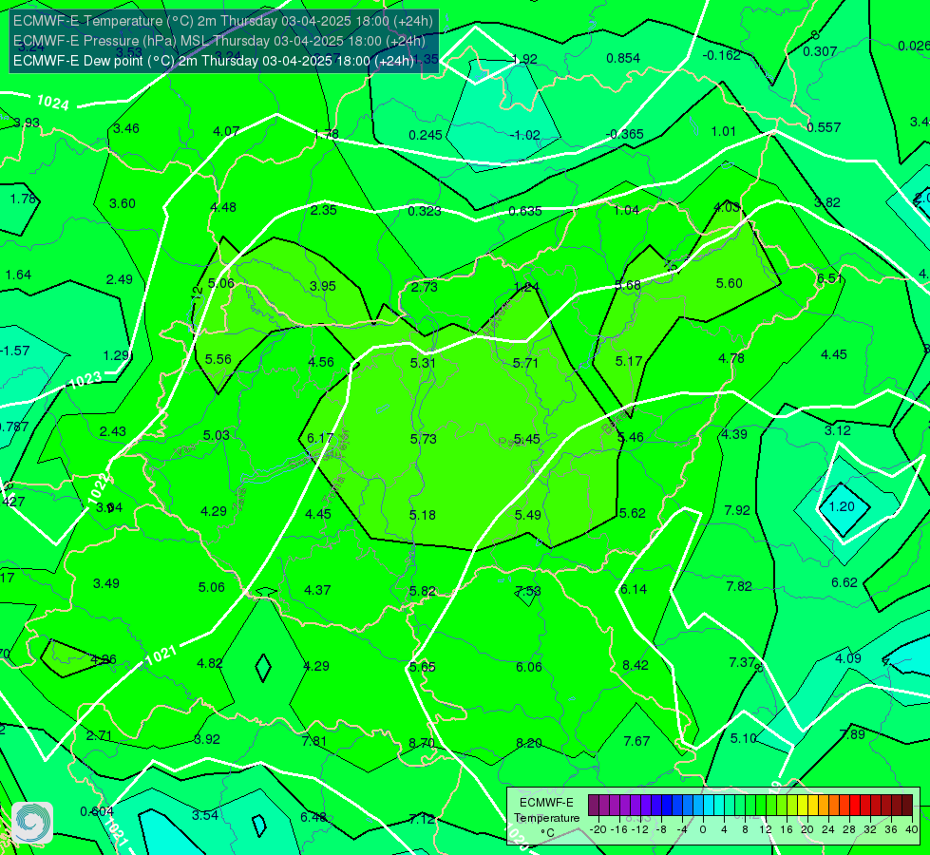Click the 6.17 grid value
Viewport: 930px width, 855px height.
(320, 438)
